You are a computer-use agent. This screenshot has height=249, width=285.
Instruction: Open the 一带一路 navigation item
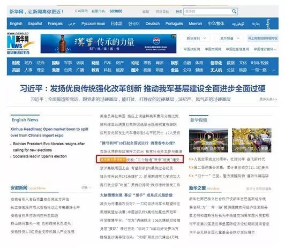(259, 70)
